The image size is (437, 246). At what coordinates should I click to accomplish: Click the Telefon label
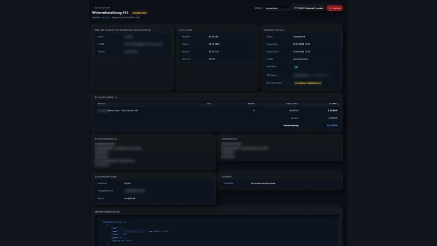point(101,51)
